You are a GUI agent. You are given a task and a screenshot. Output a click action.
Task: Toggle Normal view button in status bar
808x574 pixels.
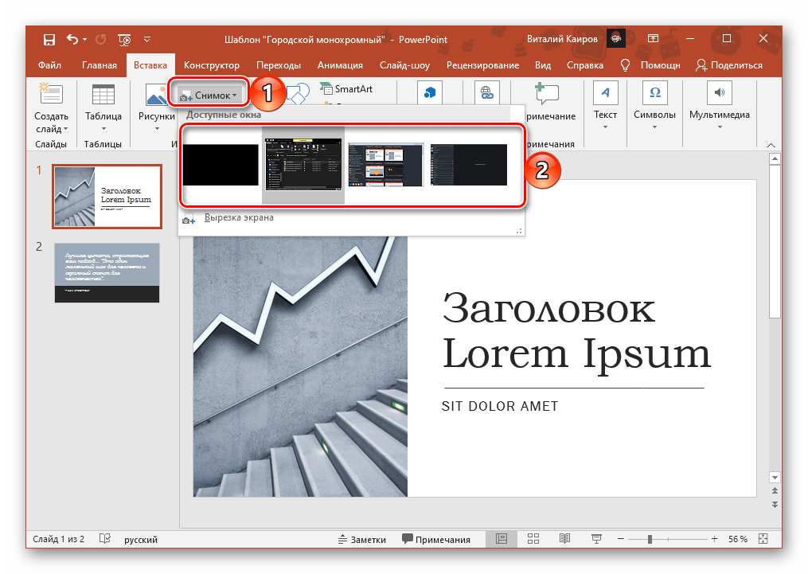[501, 539]
